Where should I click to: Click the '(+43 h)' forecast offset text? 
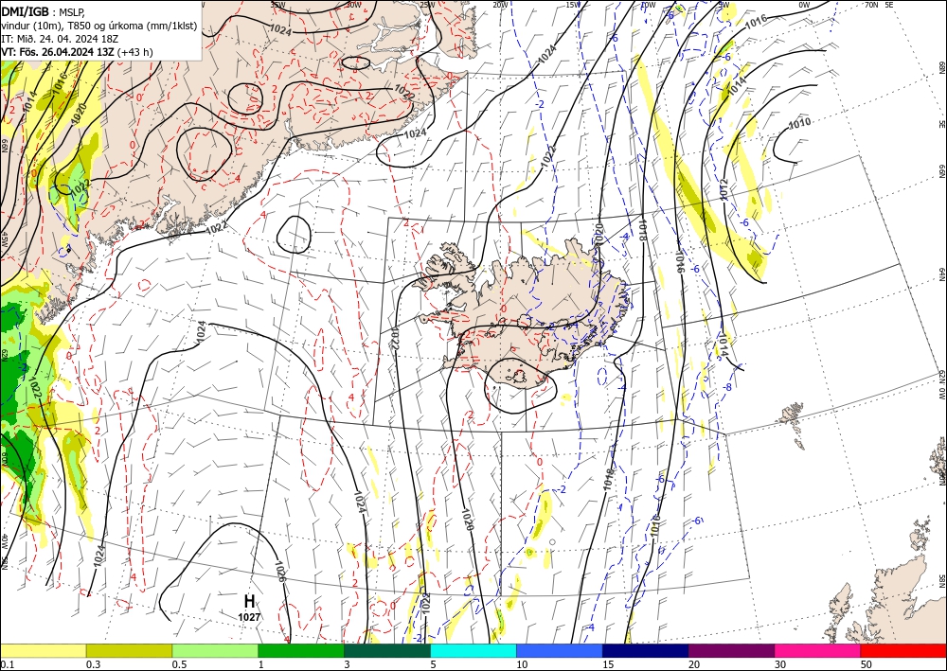click(x=135, y=52)
